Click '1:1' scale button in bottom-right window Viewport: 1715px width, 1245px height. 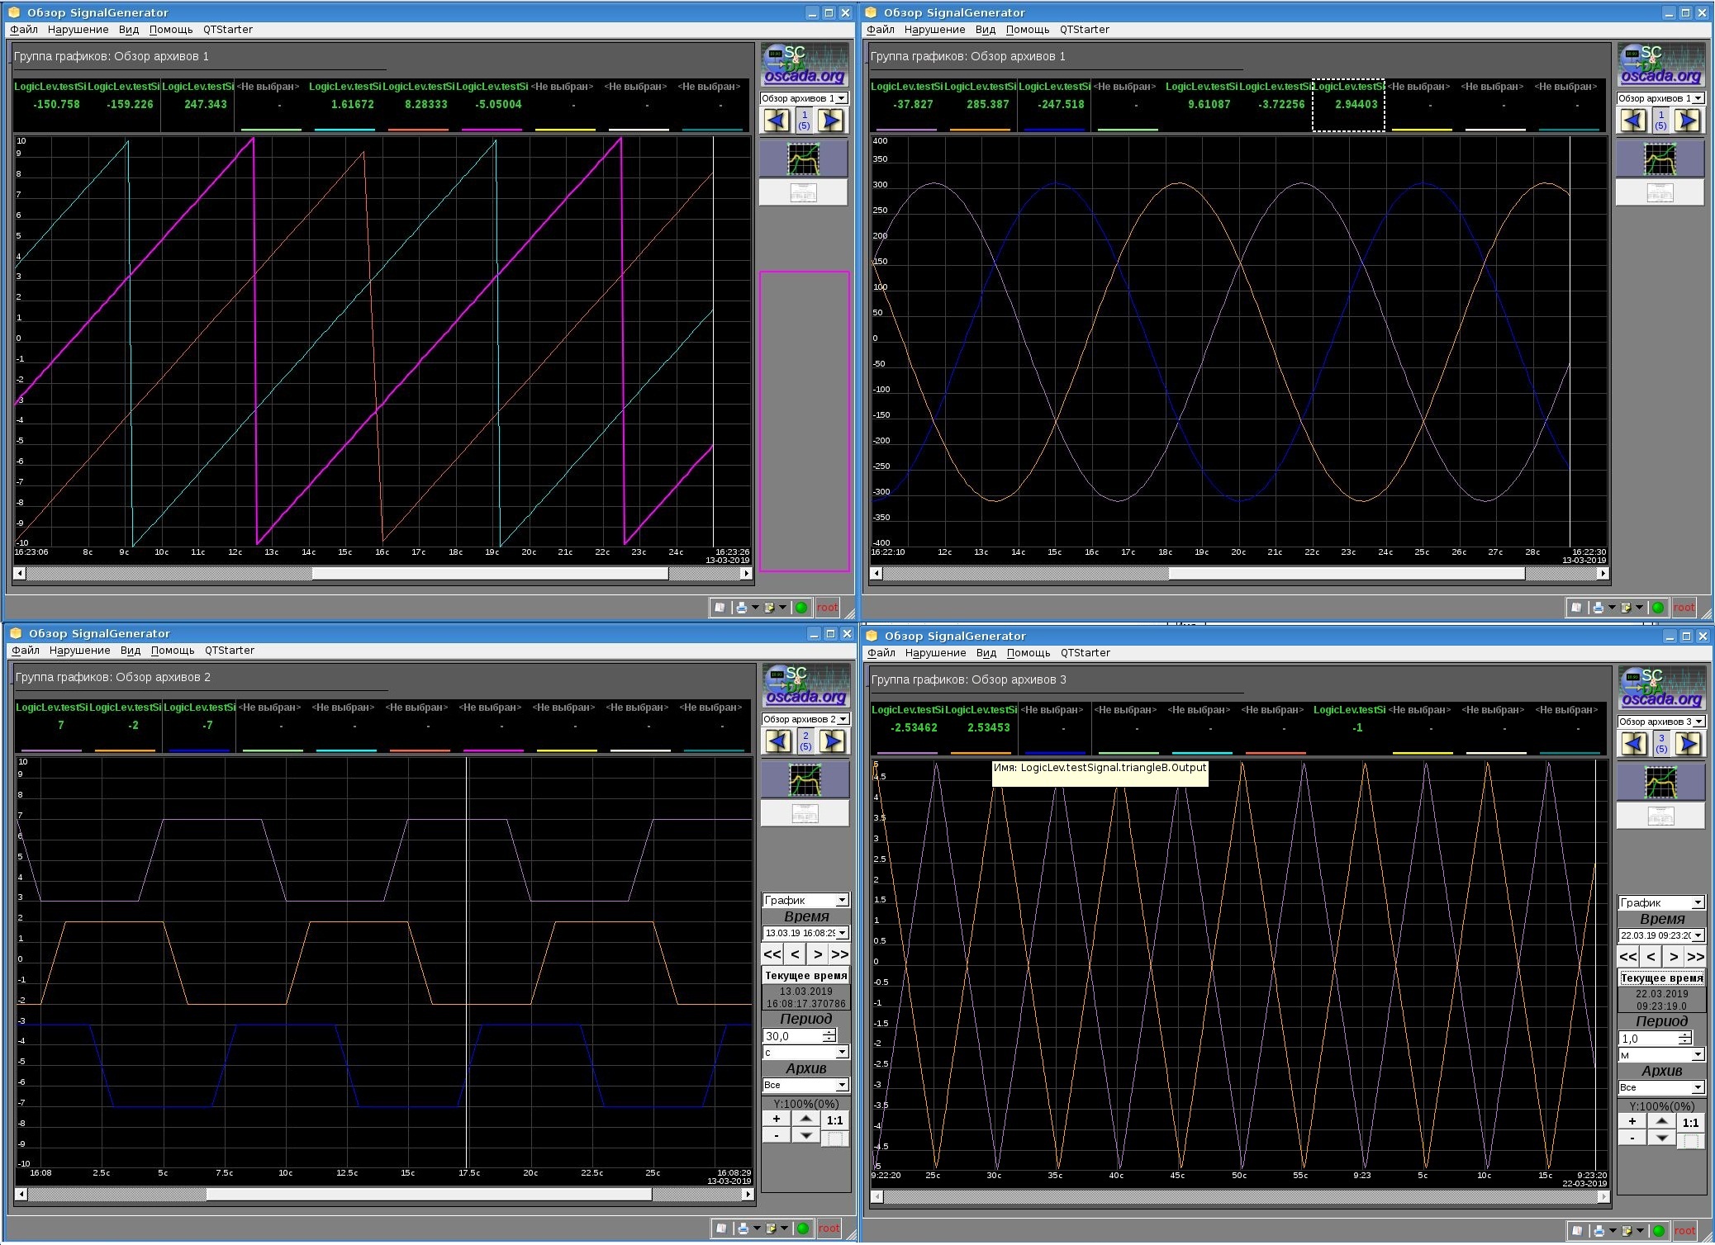pyautogui.click(x=1690, y=1123)
